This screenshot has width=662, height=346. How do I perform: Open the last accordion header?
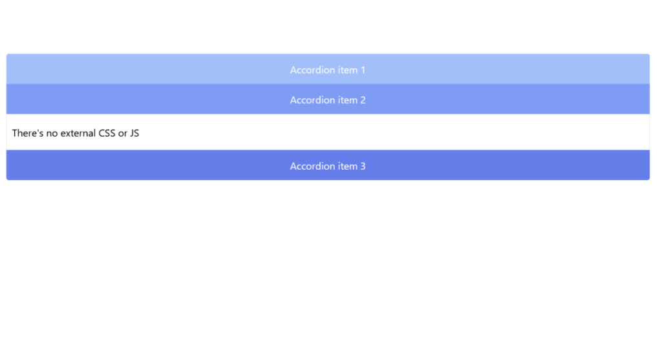328,166
